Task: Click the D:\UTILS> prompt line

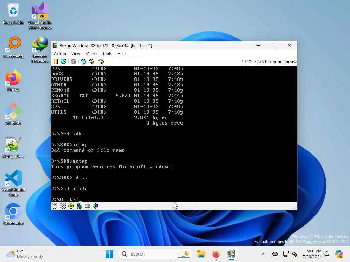Action: click(x=67, y=199)
